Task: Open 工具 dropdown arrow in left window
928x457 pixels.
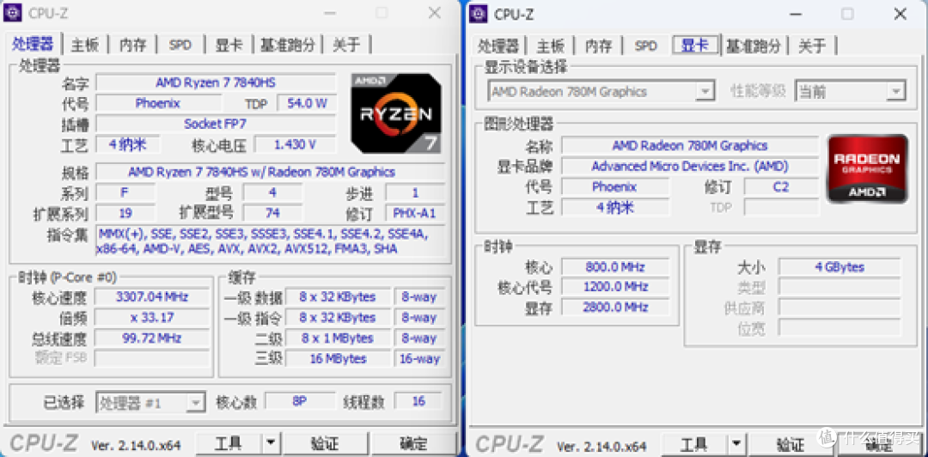Action: (x=269, y=443)
